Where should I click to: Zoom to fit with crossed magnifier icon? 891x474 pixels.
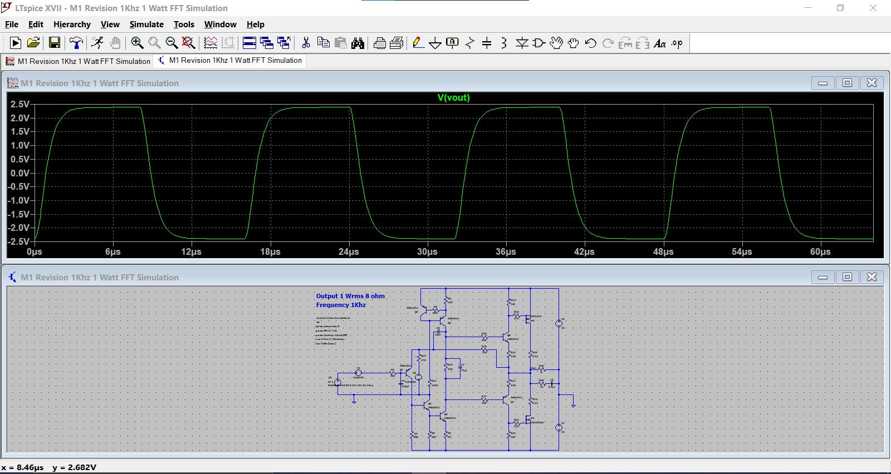tap(189, 43)
